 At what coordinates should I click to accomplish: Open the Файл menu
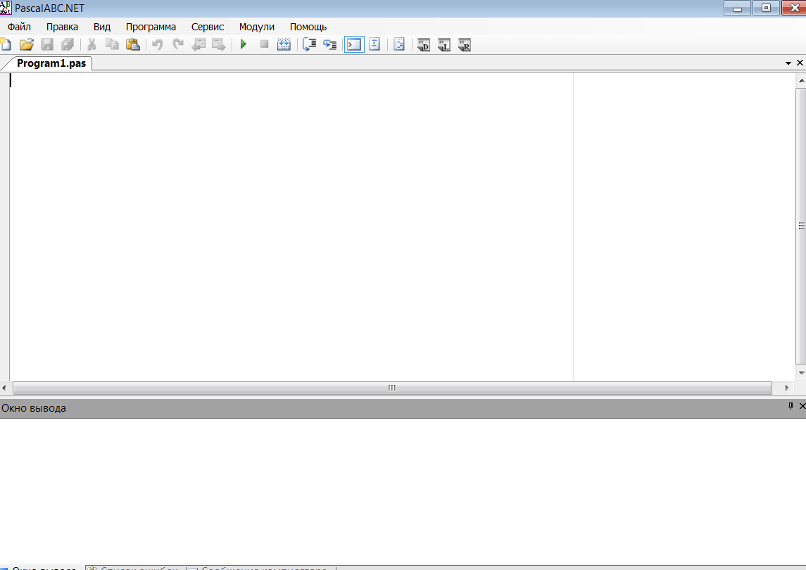pyautogui.click(x=19, y=27)
